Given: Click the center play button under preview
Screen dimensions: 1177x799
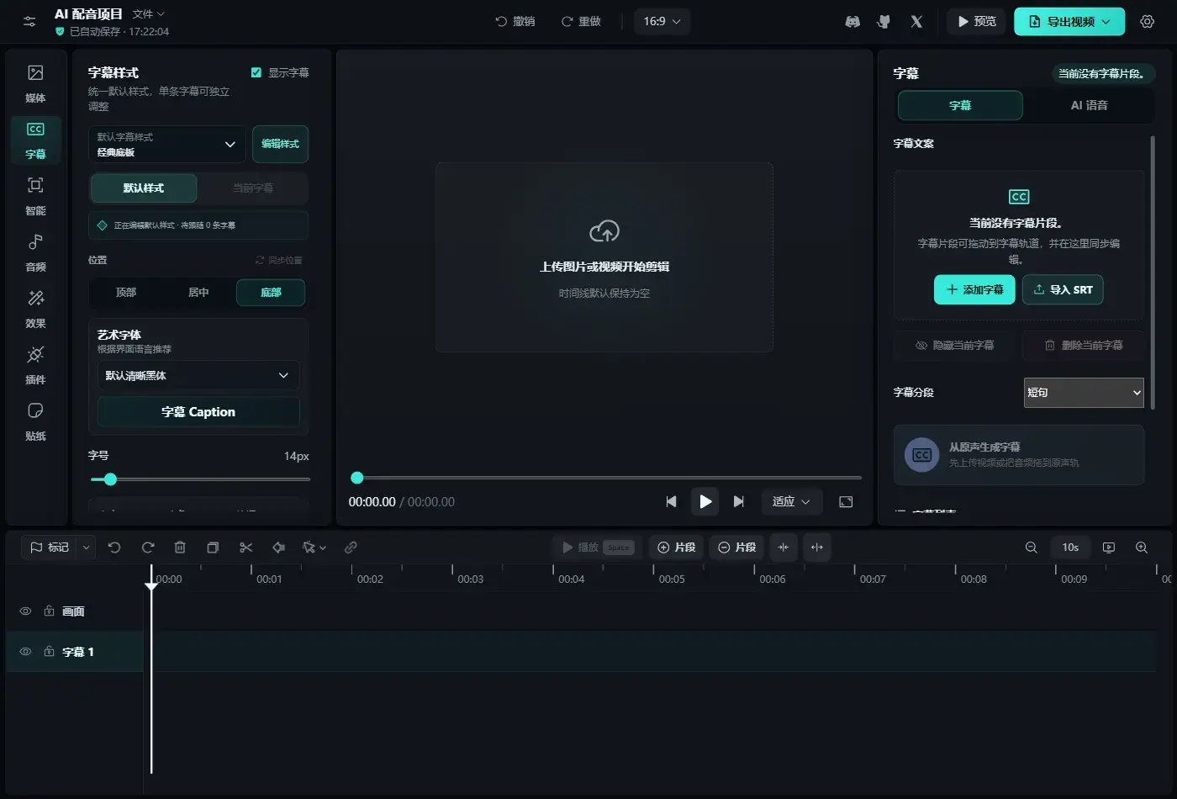Looking at the screenshot, I should pos(705,502).
